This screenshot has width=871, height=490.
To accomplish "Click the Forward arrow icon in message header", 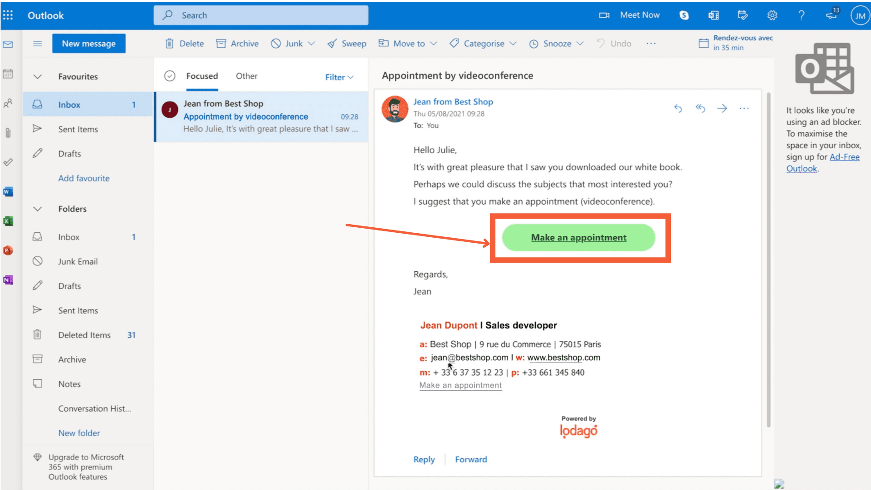I will (x=722, y=108).
